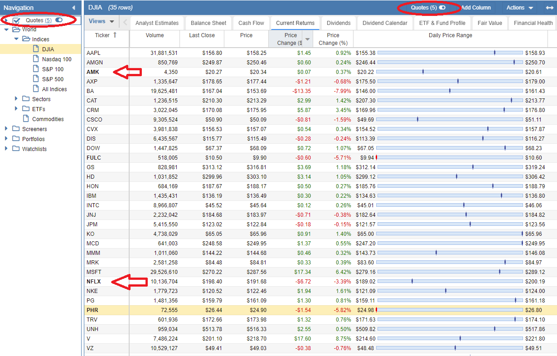Viewport: 557px width, 356px height.
Task: Expand the ETFs tree node
Action: pos(16,109)
